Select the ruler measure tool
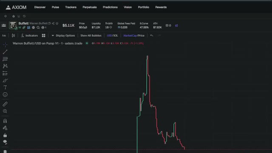 click(5, 104)
